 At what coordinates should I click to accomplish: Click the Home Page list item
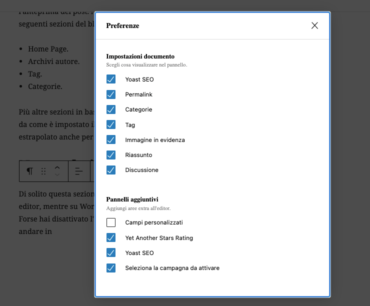tap(48, 49)
